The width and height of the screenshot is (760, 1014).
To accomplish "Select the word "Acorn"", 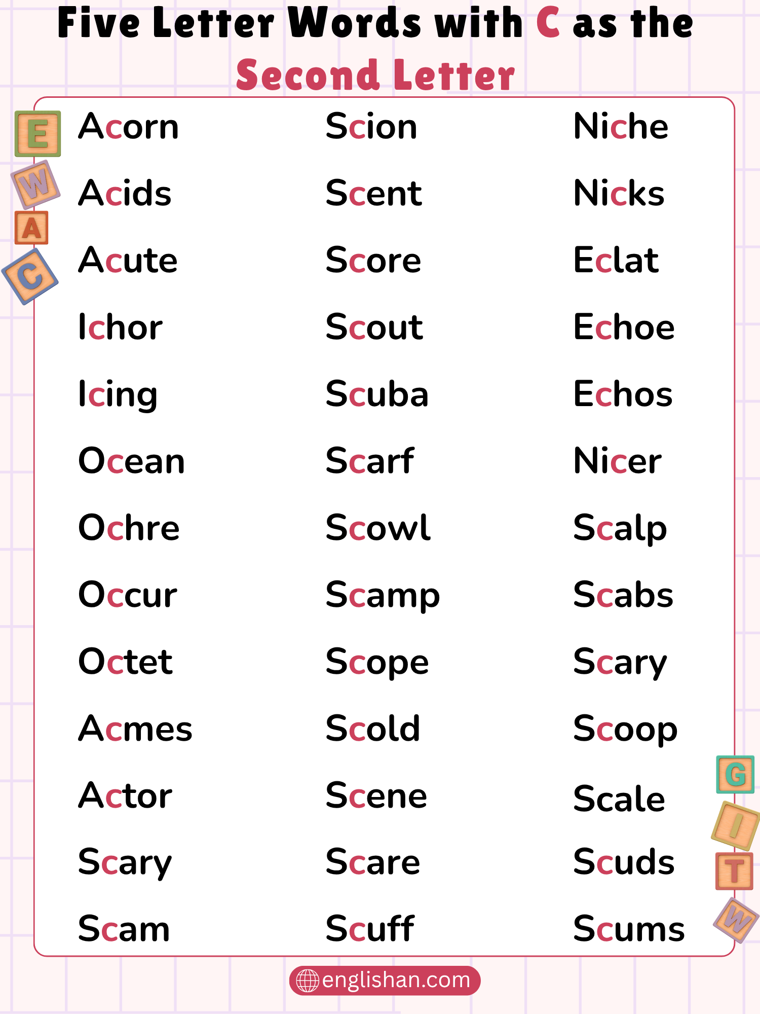I will coord(129,126).
